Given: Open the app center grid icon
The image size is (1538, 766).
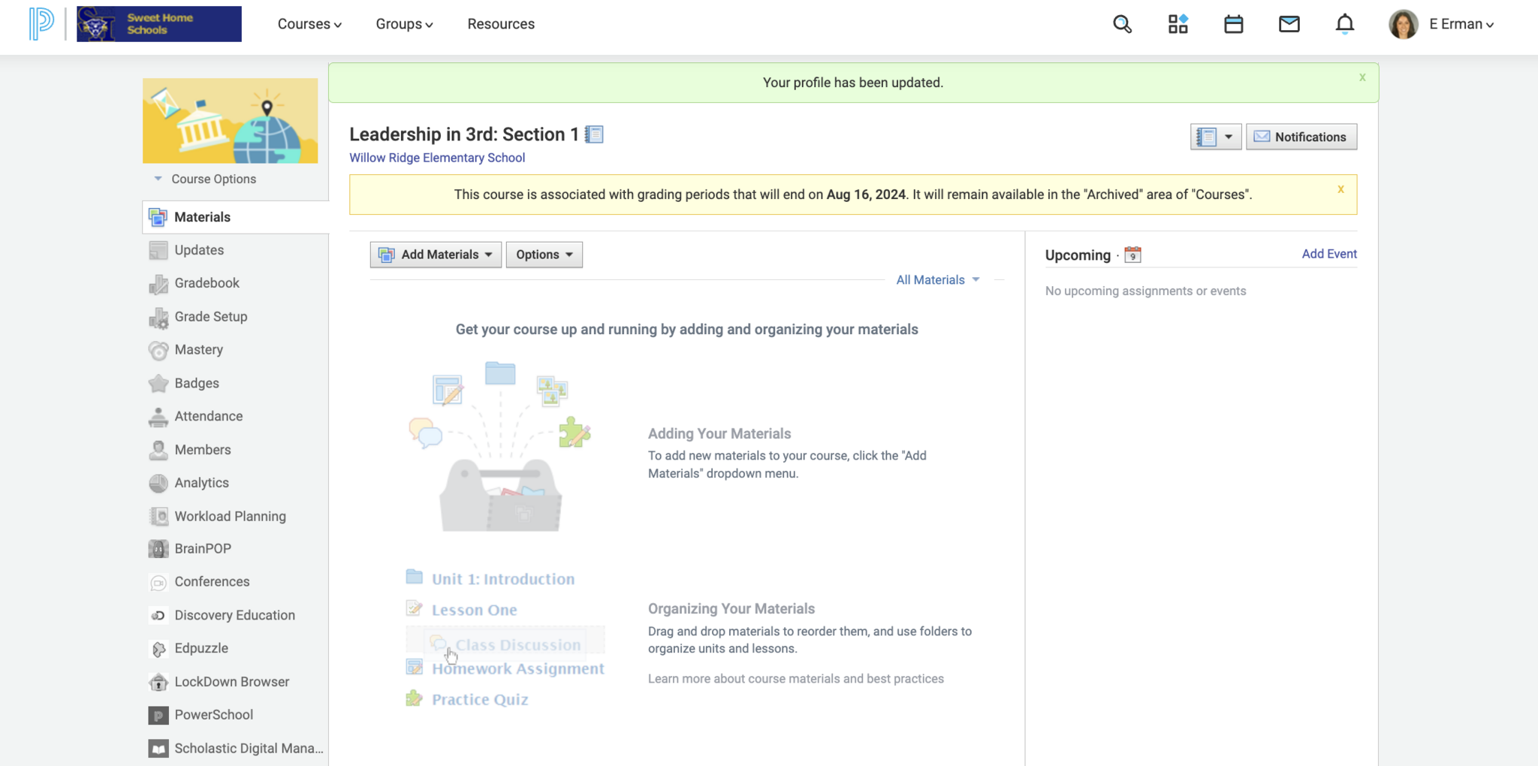Looking at the screenshot, I should [1178, 24].
